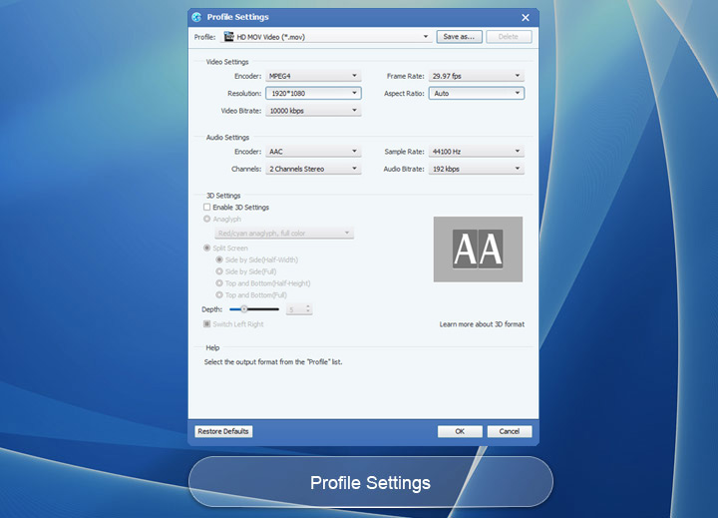Toggle the Switch Left Right checkbox
The height and width of the screenshot is (518, 718).
207,324
